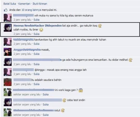Click 'Batal Suka' to unlike the post
The height and width of the screenshot is (117, 140).
pyautogui.click(x=10, y=4)
